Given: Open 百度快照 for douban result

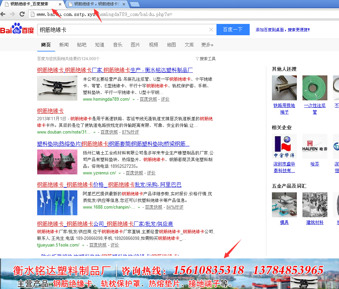Looking at the screenshot, I should (x=109, y=132).
